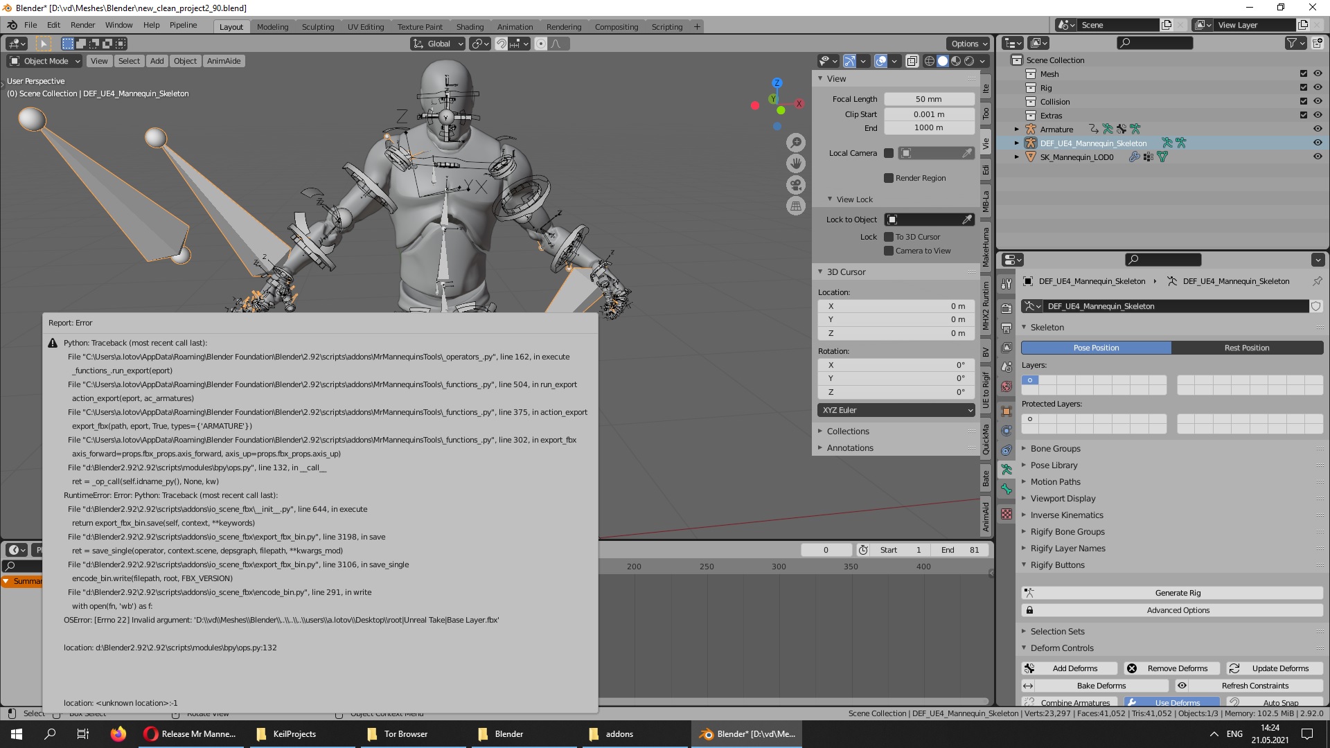Click the pin icon in the properties header
1330x748 pixels.
[1317, 281]
